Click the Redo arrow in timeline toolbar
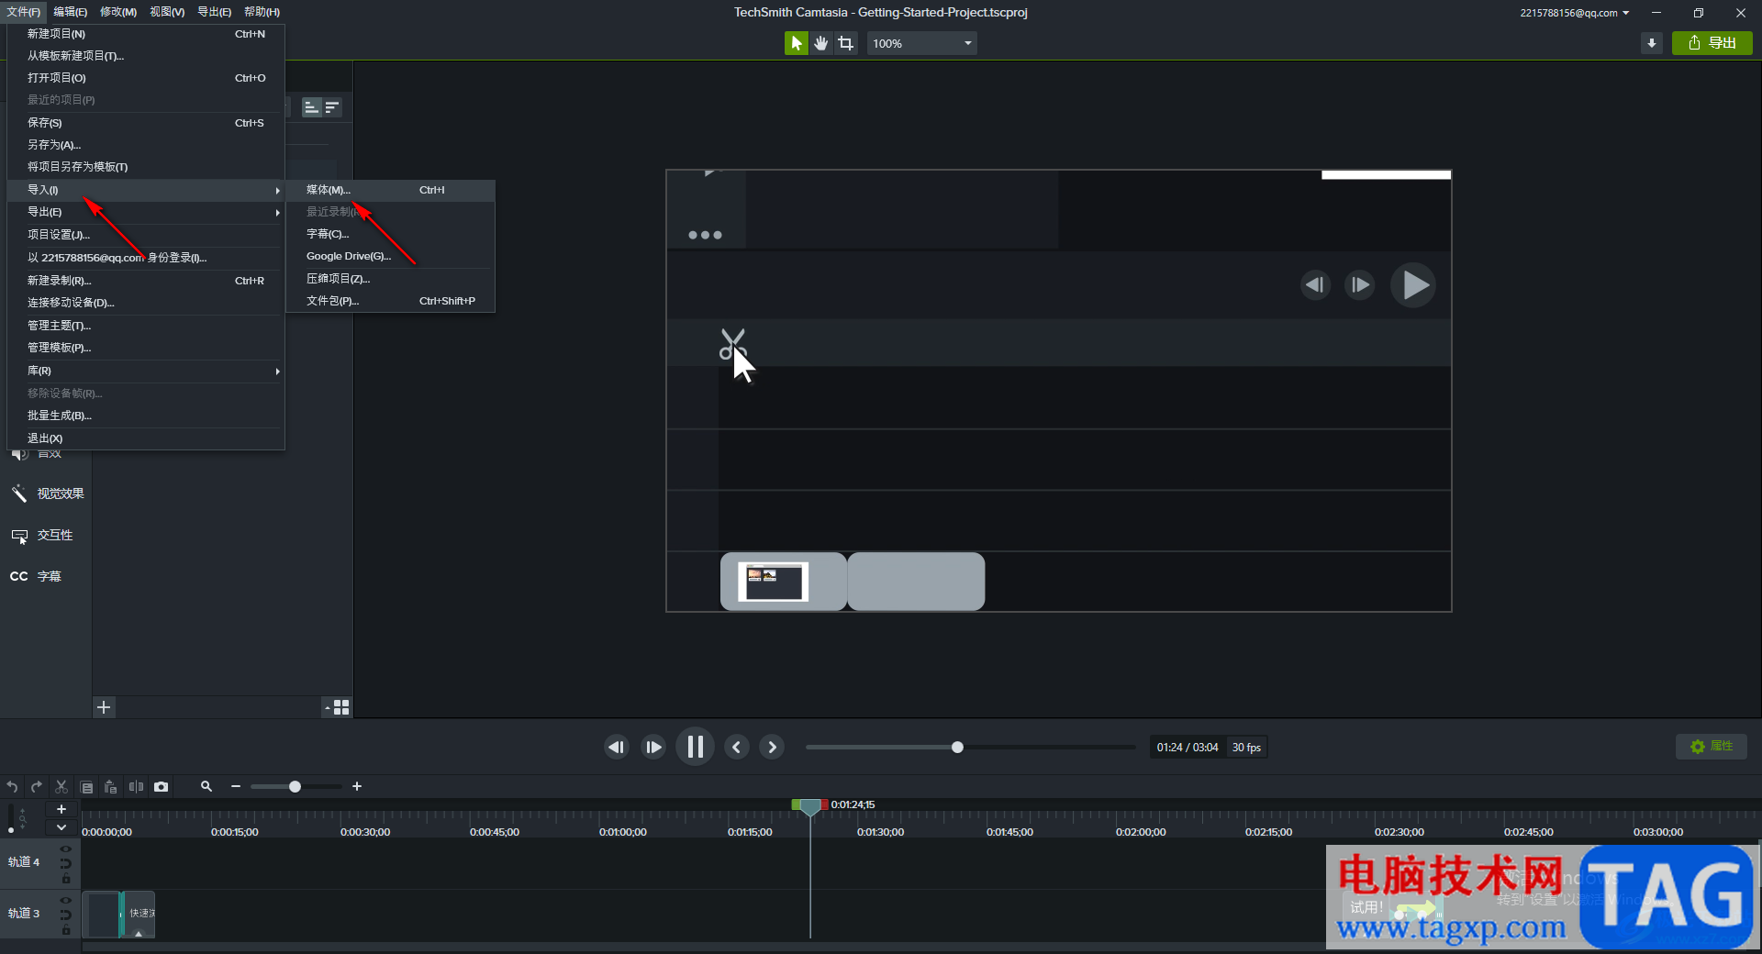The height and width of the screenshot is (954, 1762). [x=37, y=787]
